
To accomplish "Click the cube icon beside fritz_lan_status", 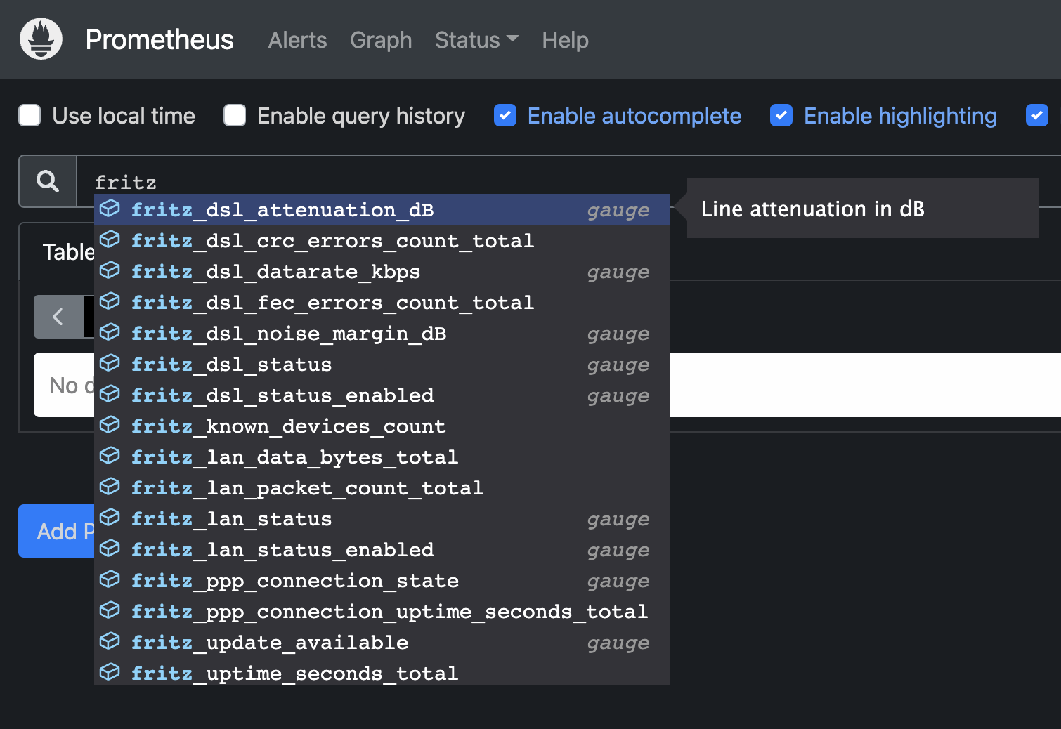I will [110, 518].
